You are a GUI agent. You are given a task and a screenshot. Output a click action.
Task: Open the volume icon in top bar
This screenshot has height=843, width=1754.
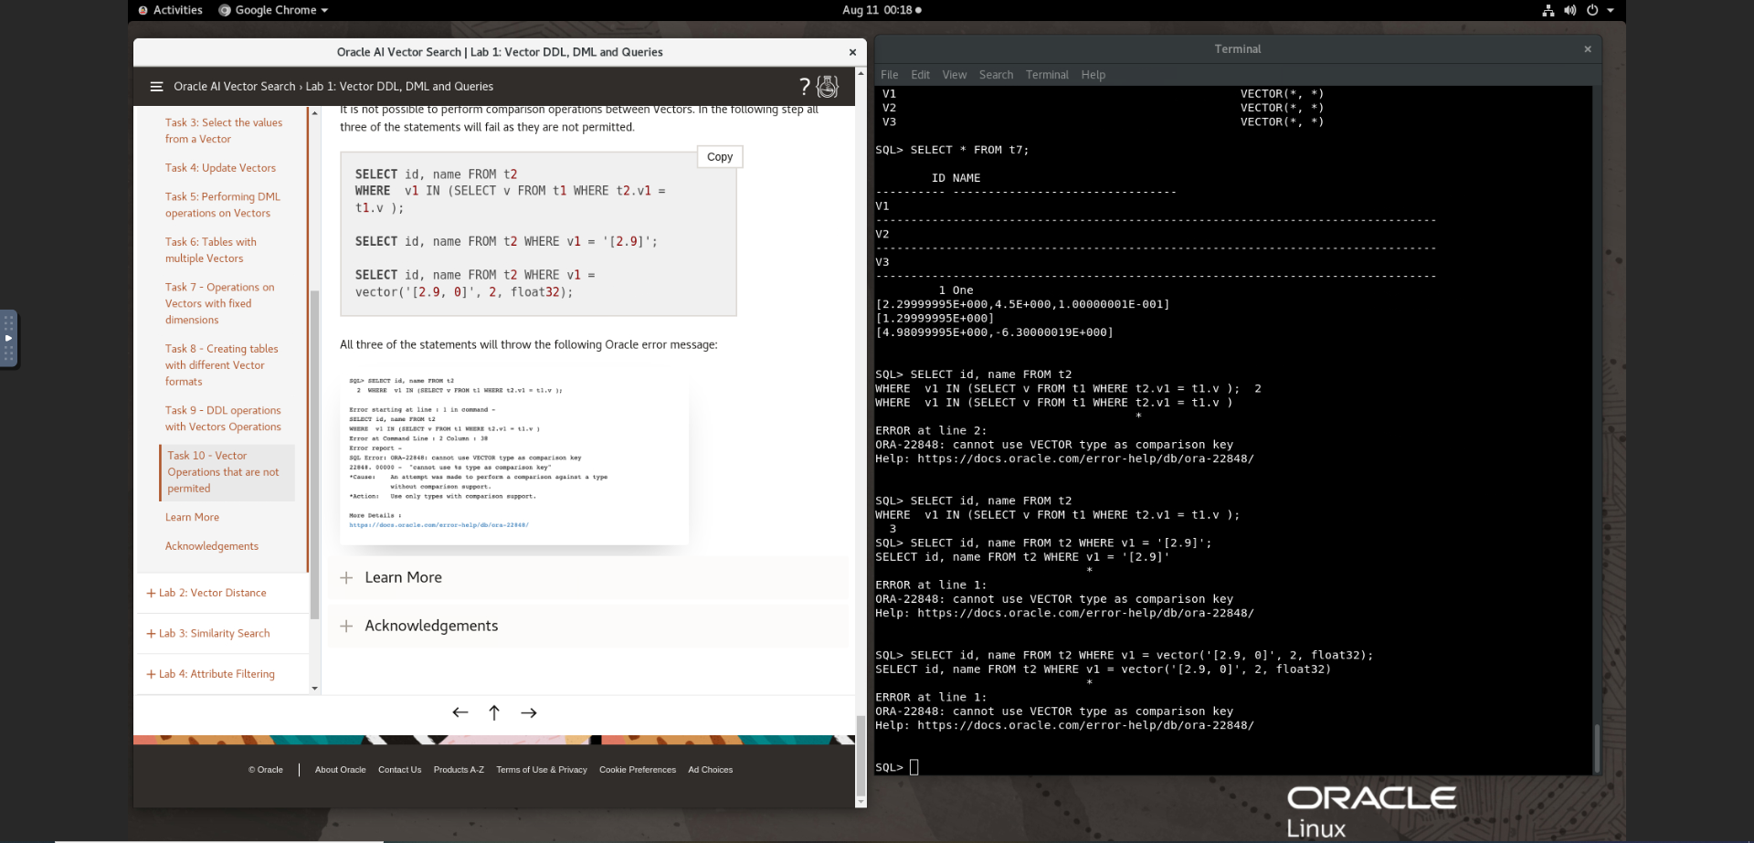point(1570,10)
